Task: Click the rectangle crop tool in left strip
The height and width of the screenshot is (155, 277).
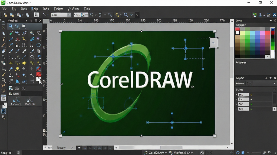Action: [3, 69]
